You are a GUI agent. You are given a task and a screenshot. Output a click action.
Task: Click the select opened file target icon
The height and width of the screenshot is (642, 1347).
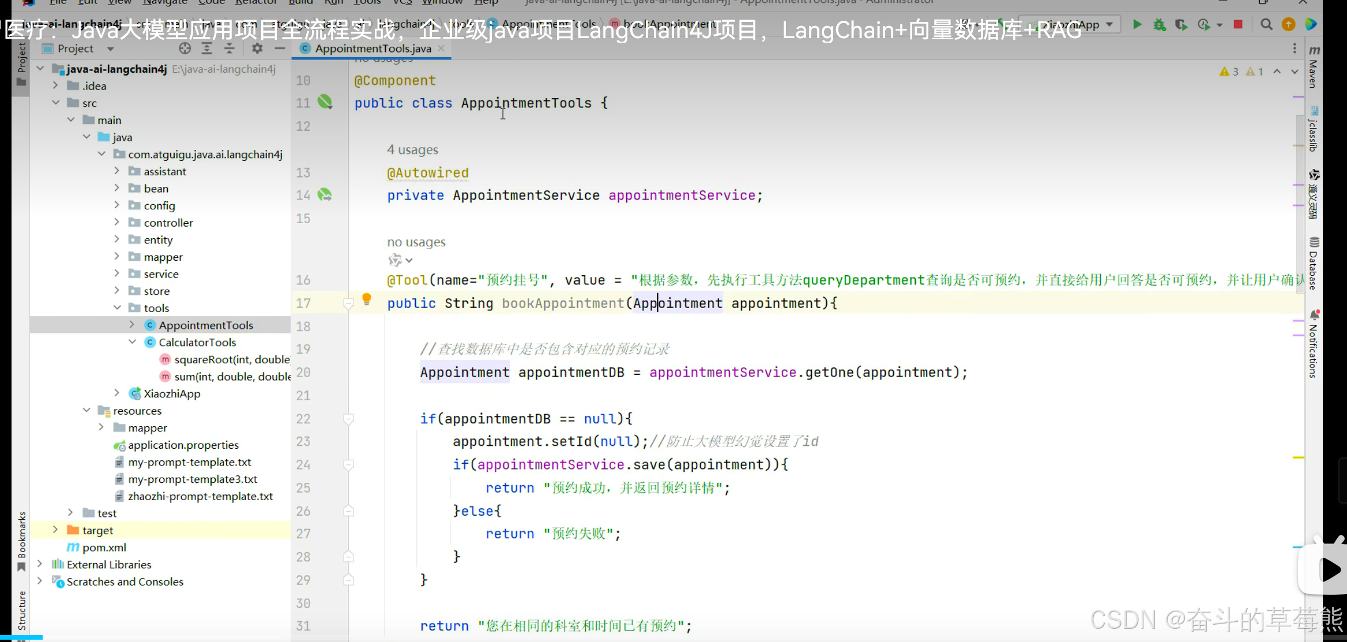point(185,48)
